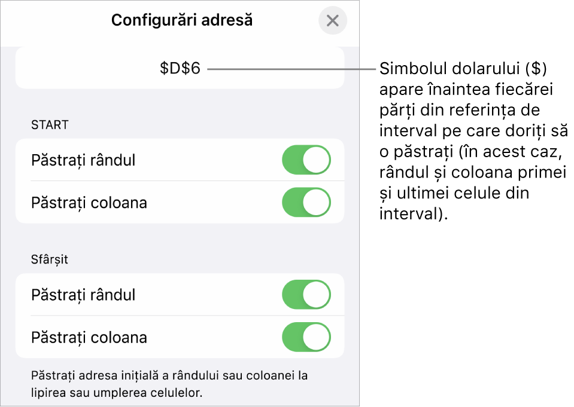This screenshot has width=574, height=407.
Task: Tap the Păstrați rândul label under START
Action: (x=82, y=160)
